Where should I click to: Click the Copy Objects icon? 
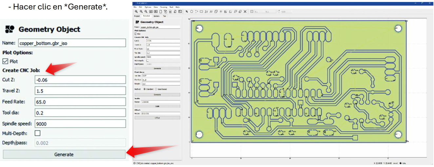[x=240, y=11]
